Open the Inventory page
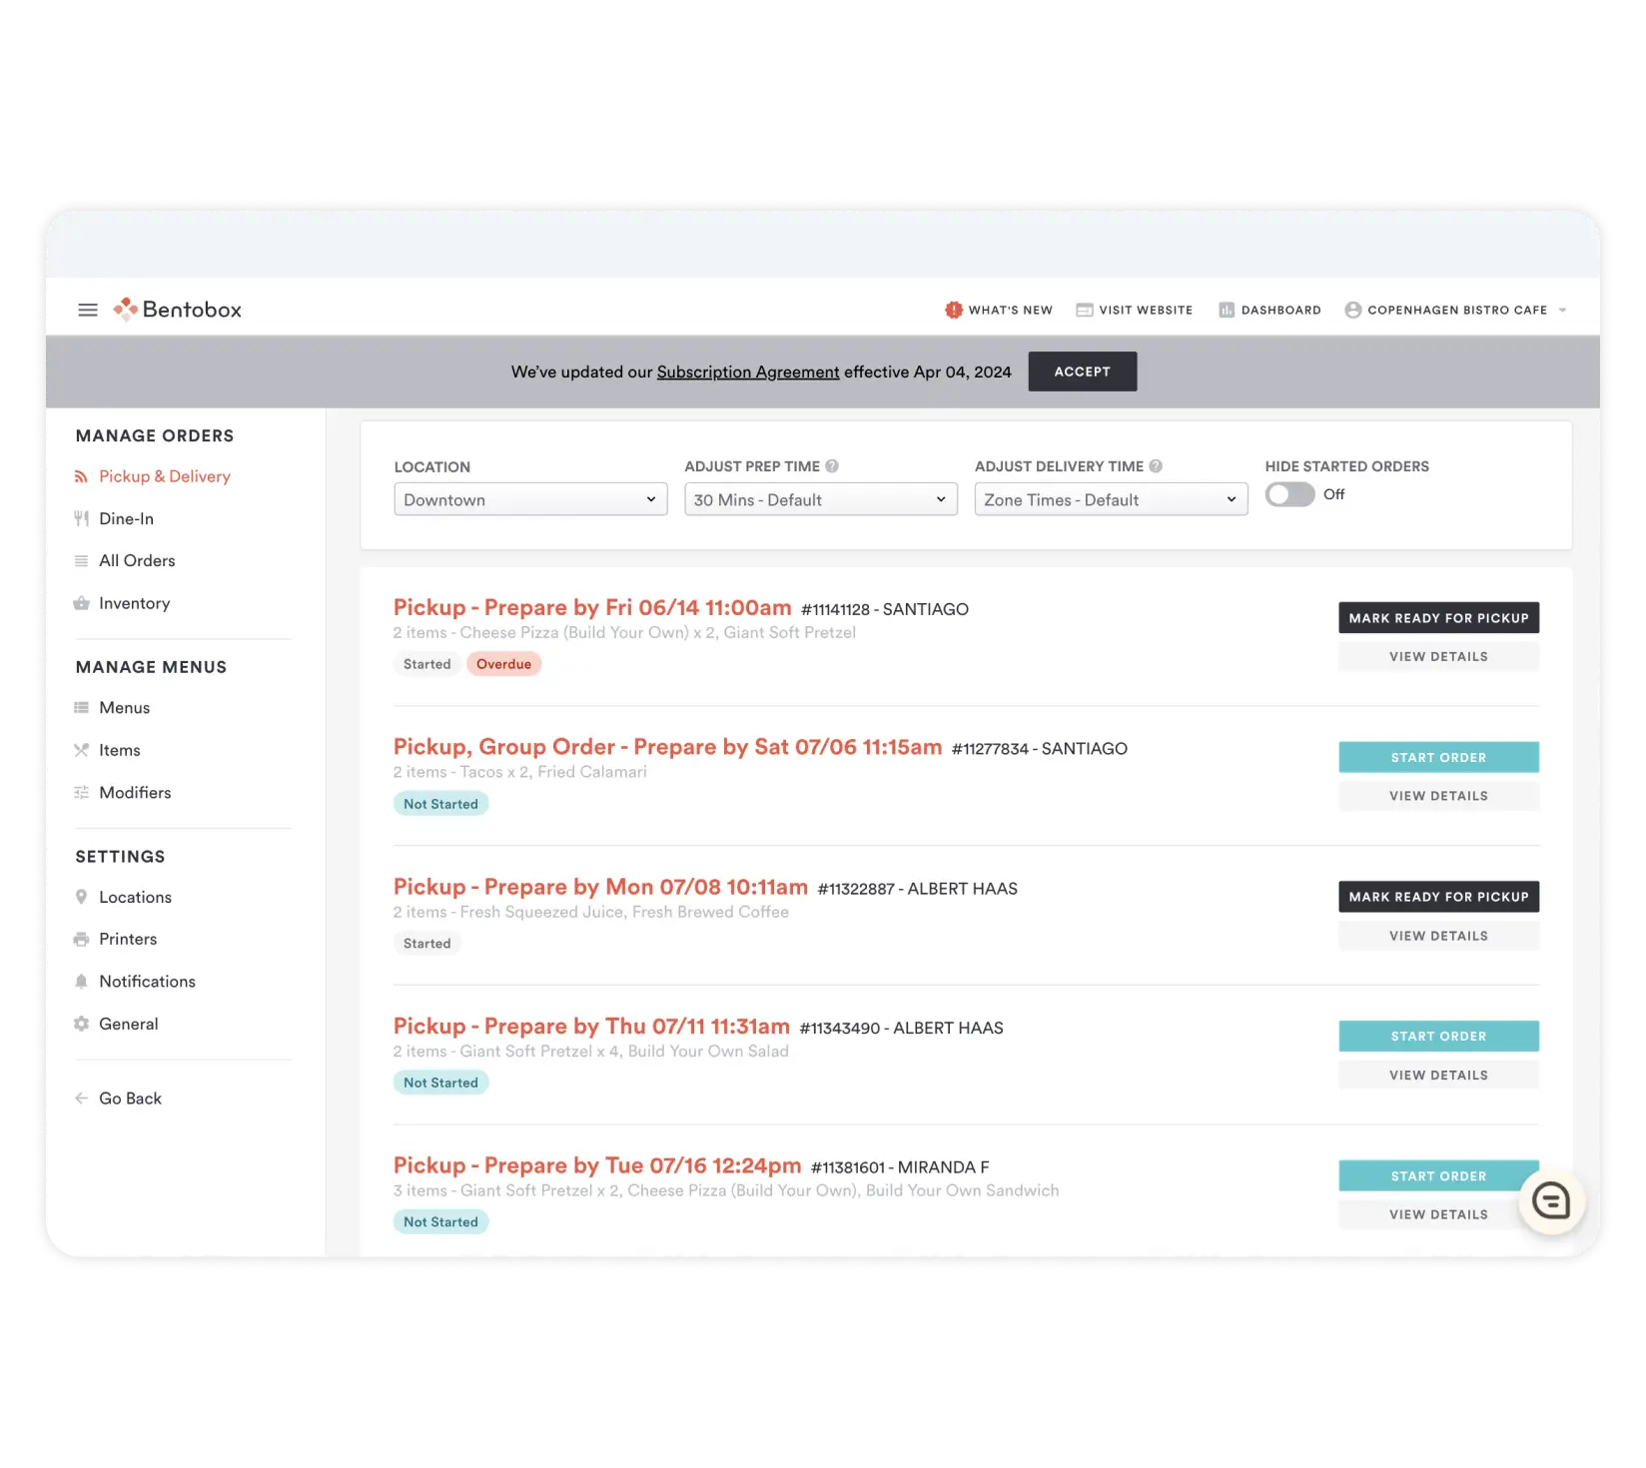Viewport: 1646px width, 1468px height. point(135,603)
